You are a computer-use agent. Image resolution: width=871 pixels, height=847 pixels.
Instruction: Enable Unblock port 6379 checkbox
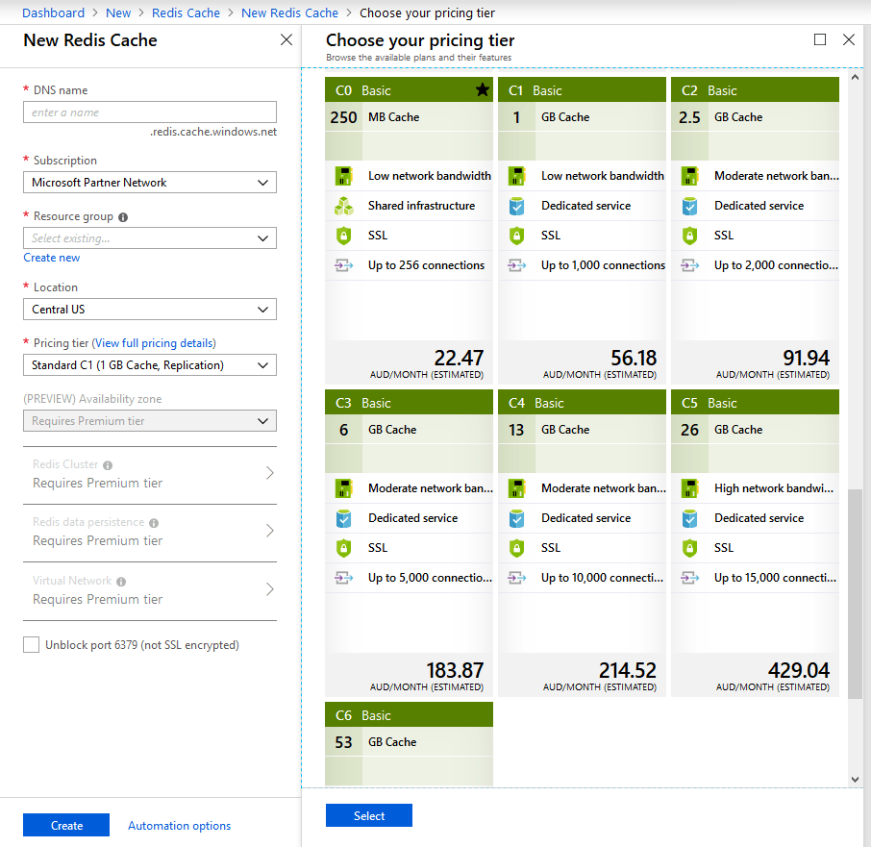[x=32, y=645]
